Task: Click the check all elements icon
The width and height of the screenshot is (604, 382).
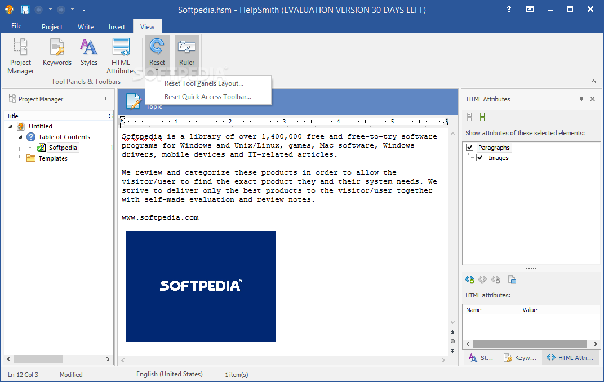Action: click(x=469, y=117)
